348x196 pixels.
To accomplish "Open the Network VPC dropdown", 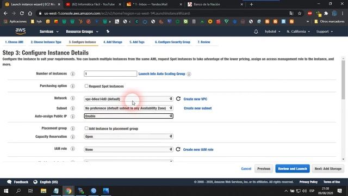I will 128,99.
